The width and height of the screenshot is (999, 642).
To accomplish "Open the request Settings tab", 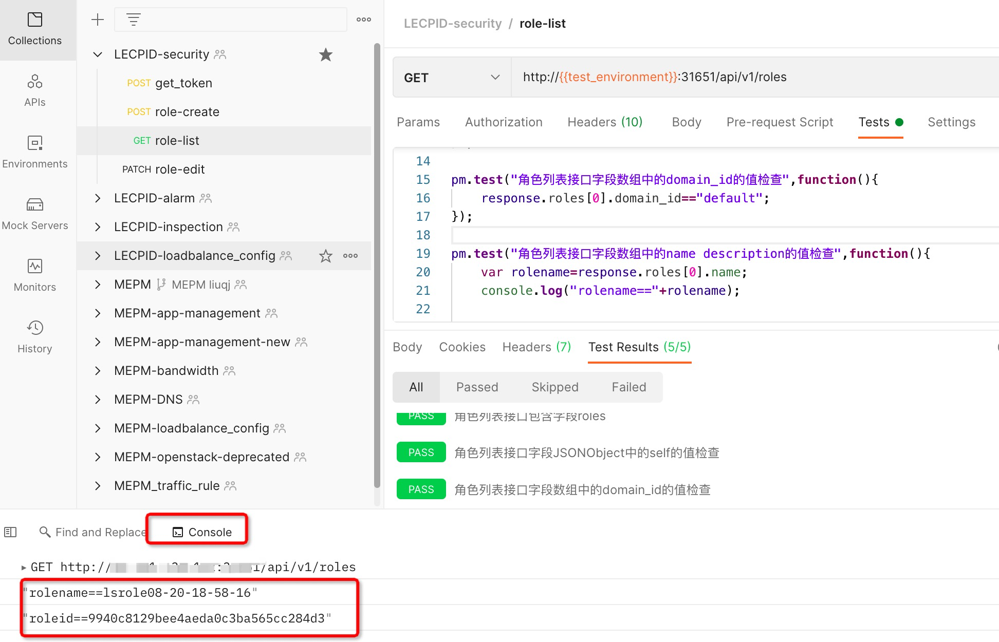I will coord(951,122).
